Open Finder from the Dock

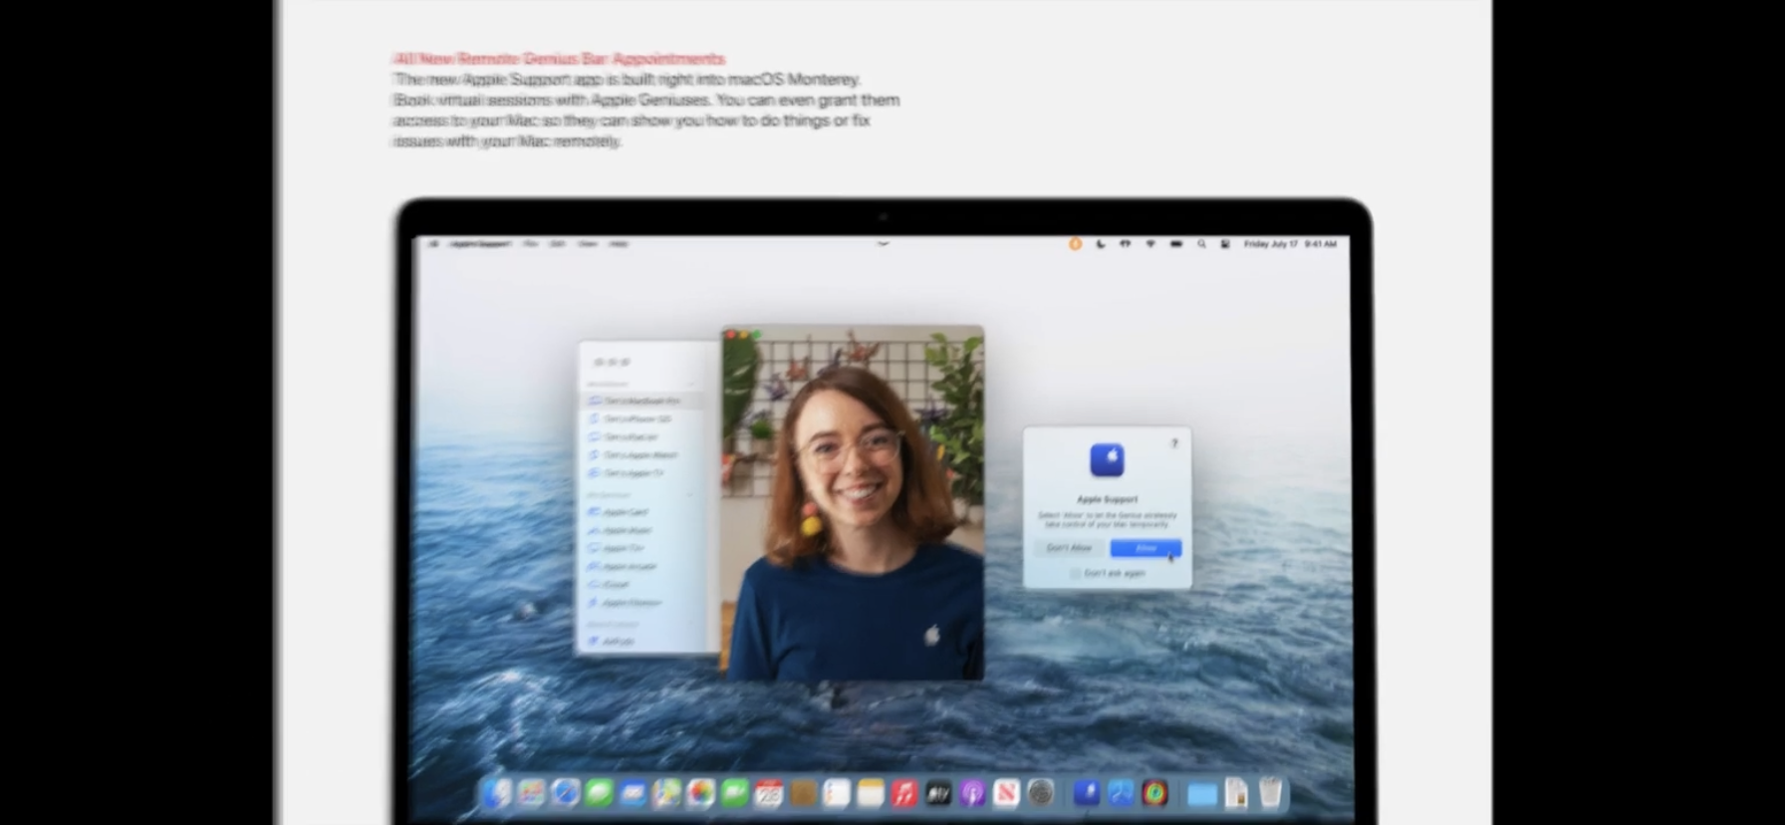click(x=496, y=793)
